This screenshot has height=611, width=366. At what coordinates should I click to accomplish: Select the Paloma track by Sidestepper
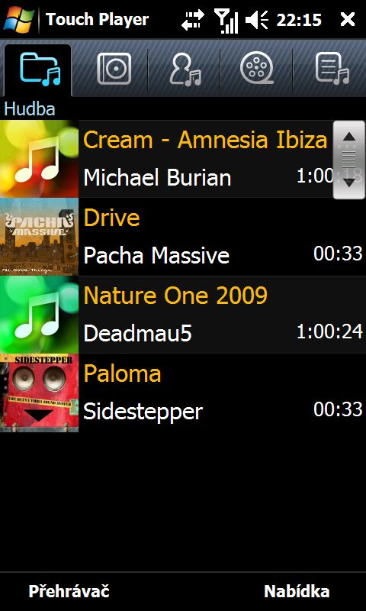[183, 393]
